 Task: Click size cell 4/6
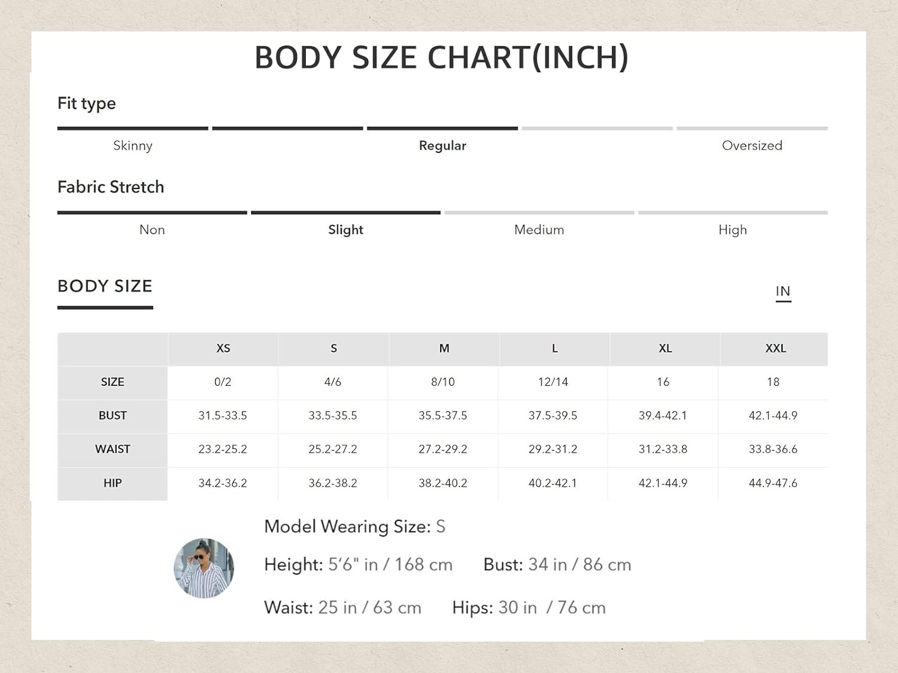(333, 382)
